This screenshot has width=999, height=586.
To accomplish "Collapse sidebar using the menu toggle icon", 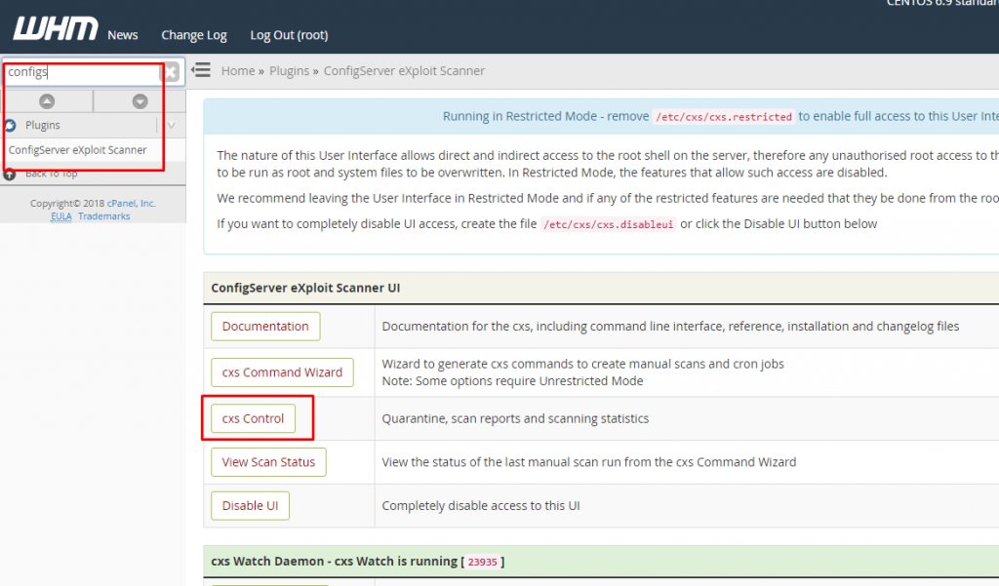I will click(201, 70).
